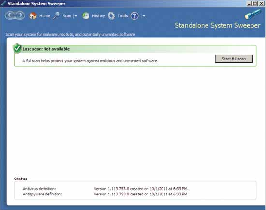Screen dimensions: 266x210
Task: Open the Scan menu label
Action: click(67, 16)
